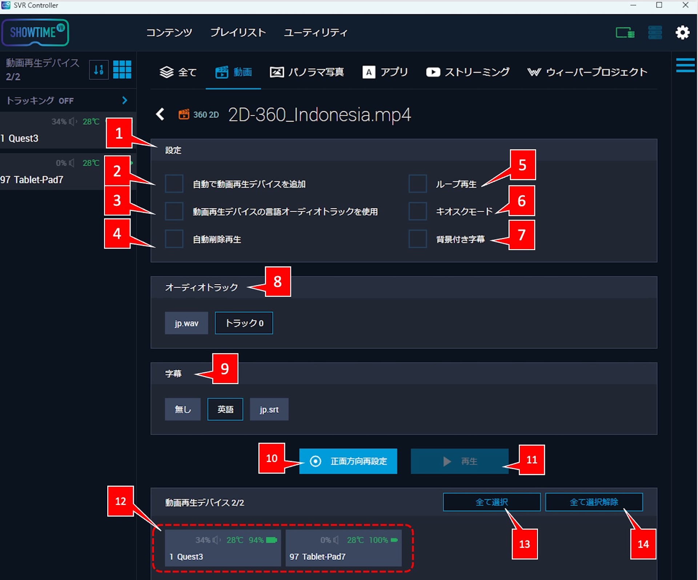698x580 pixels.
Task: Open ウィーバープロジェクト tab
Action: pyautogui.click(x=587, y=72)
